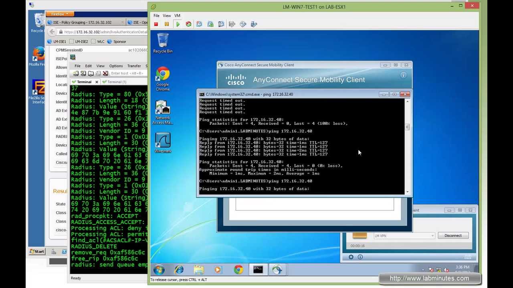Image resolution: width=513 pixels, height=288 pixels.
Task: Click the first connect icon in the terminal toolbar
Action: (x=75, y=74)
